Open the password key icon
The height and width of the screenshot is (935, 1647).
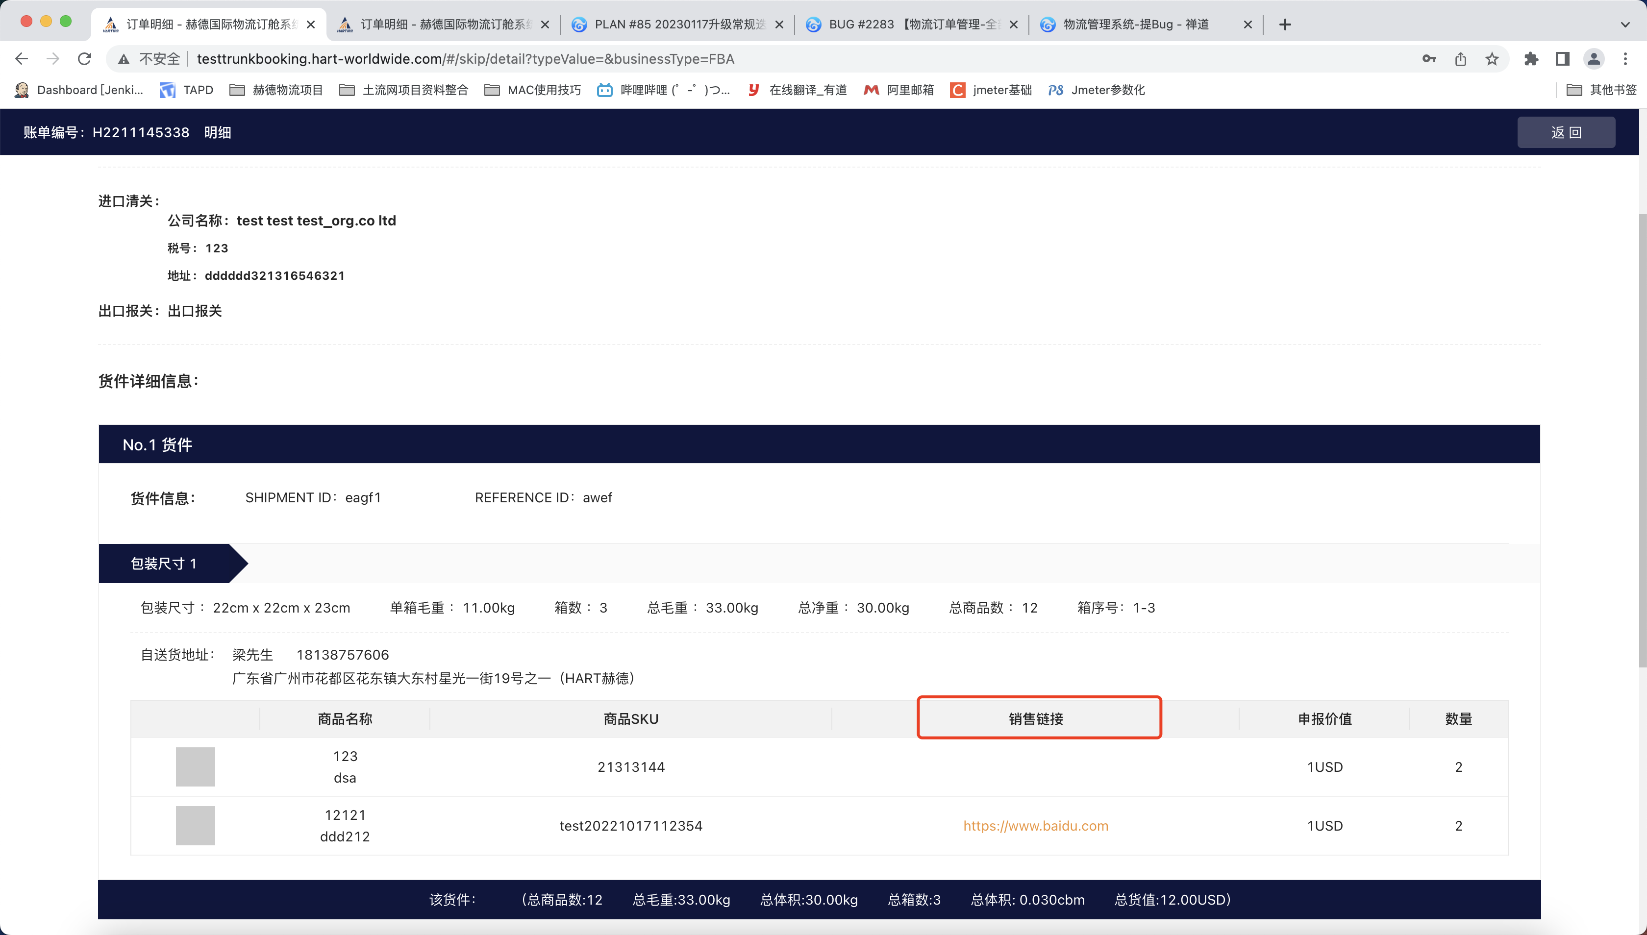(1428, 59)
